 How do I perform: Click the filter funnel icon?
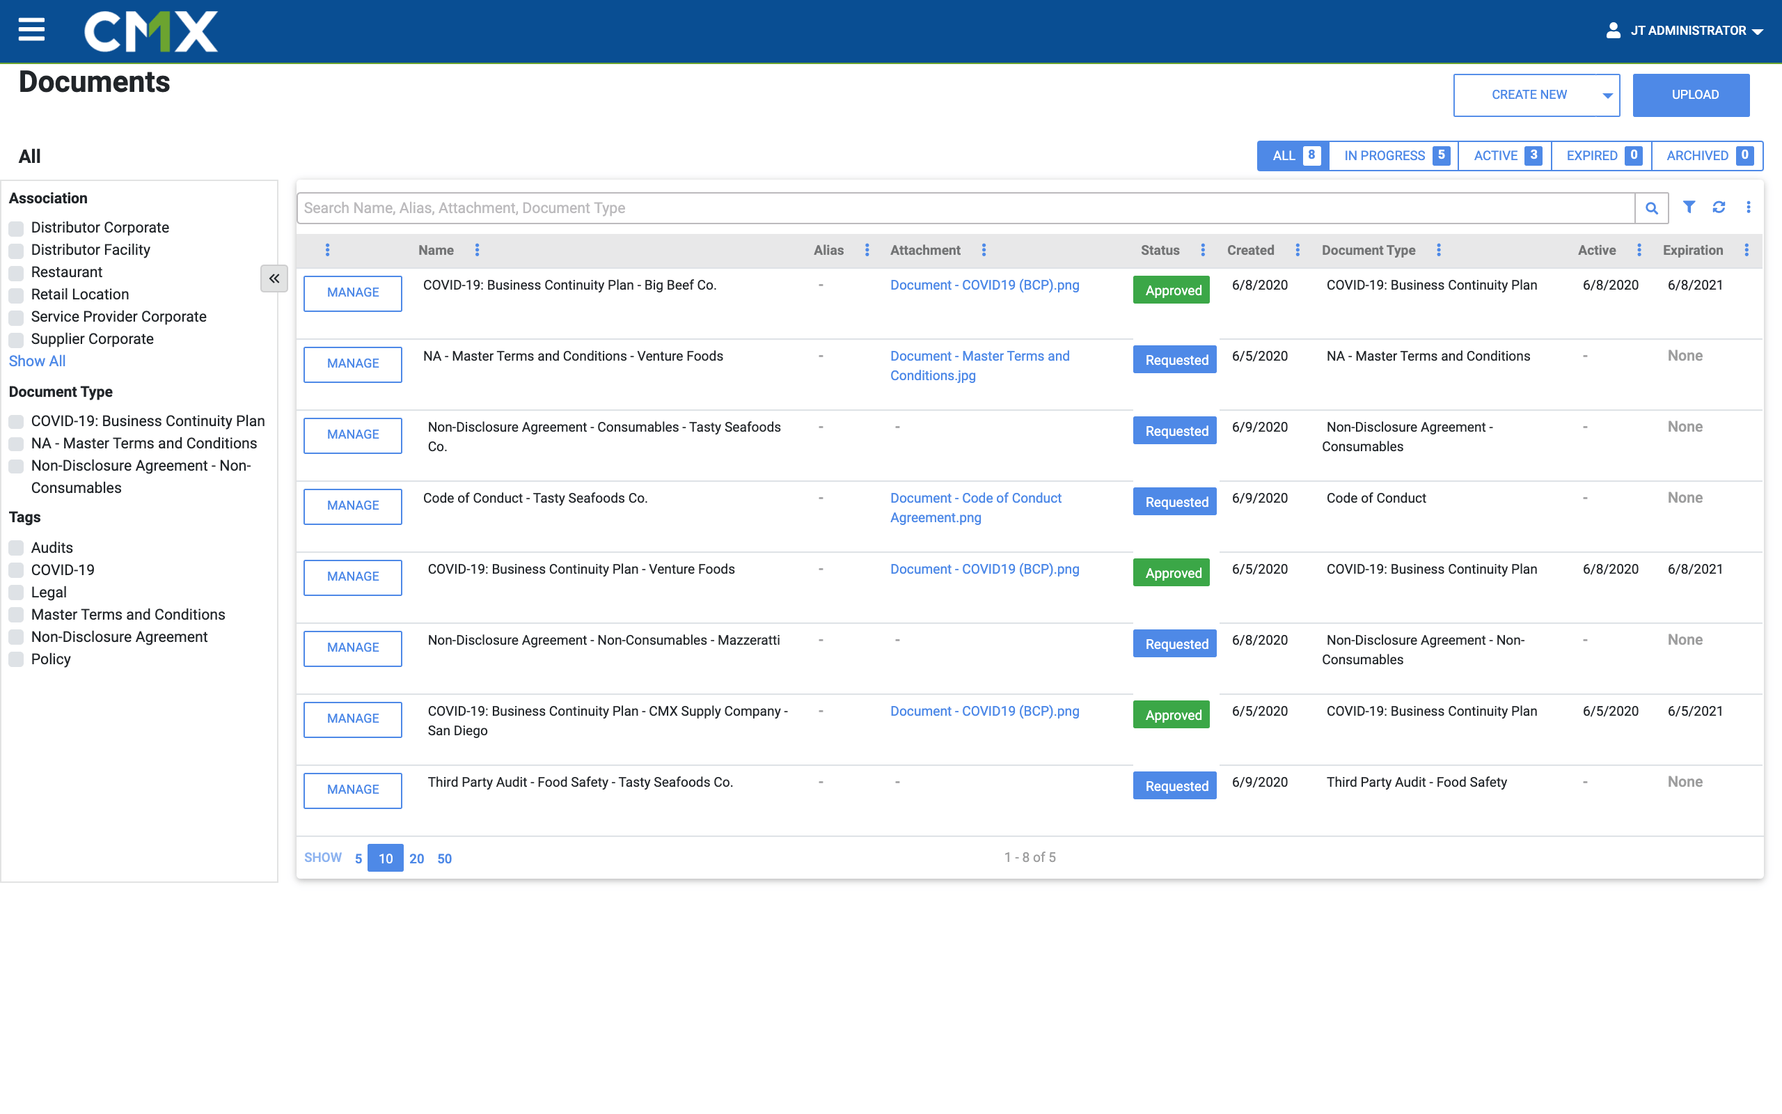point(1689,207)
